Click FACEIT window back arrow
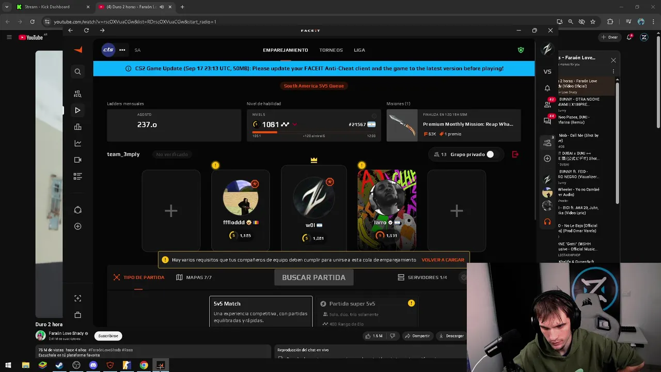The image size is (661, 372). pyautogui.click(x=70, y=30)
